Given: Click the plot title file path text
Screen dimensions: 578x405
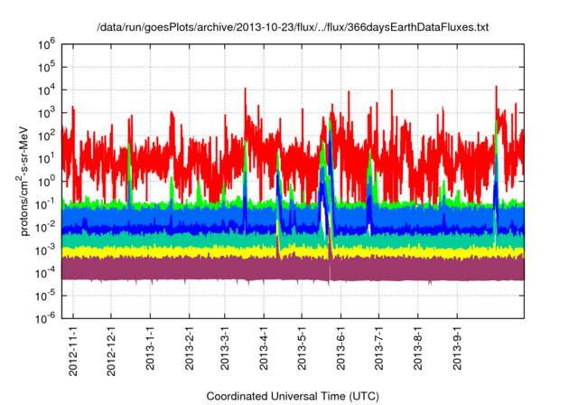Looking at the screenshot, I should [x=293, y=27].
